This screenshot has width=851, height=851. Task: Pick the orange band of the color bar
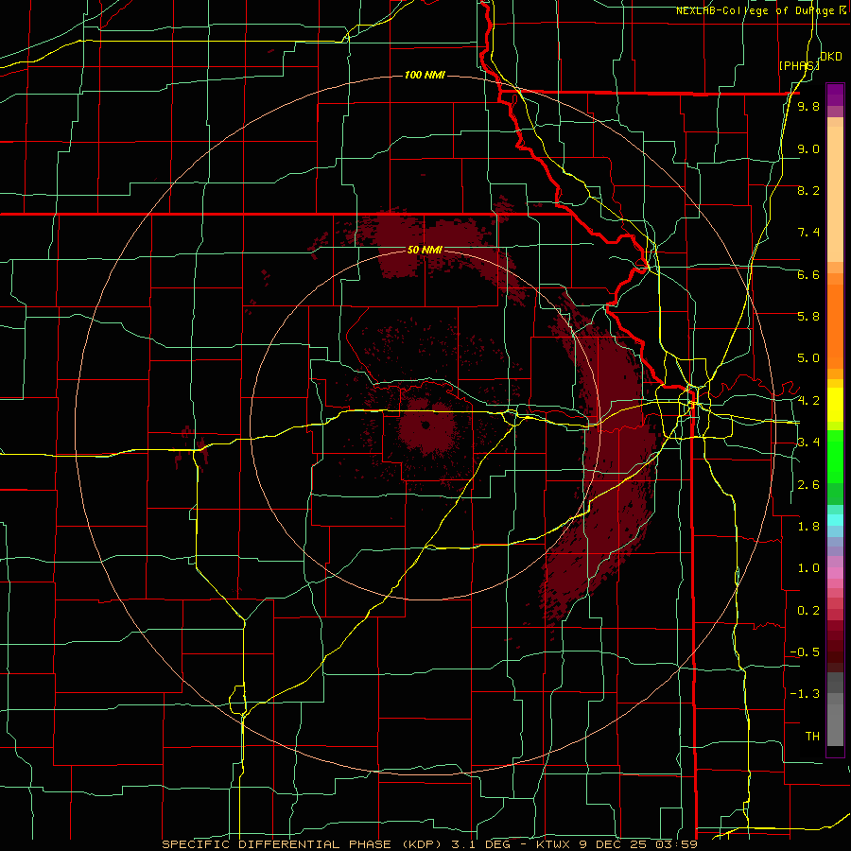(835, 325)
